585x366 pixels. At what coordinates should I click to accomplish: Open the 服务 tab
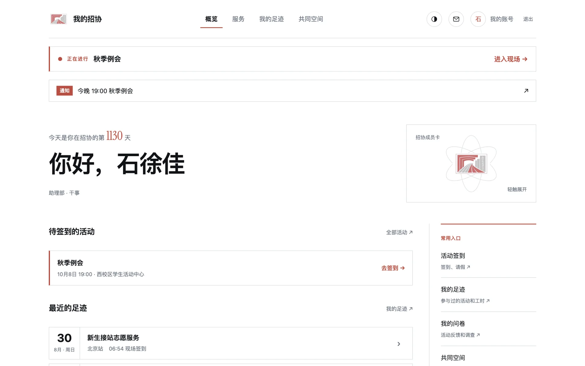click(238, 19)
